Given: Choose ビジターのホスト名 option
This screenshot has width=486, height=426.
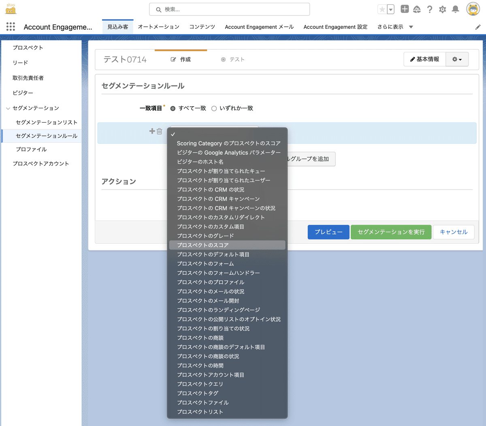Looking at the screenshot, I should coord(227,162).
